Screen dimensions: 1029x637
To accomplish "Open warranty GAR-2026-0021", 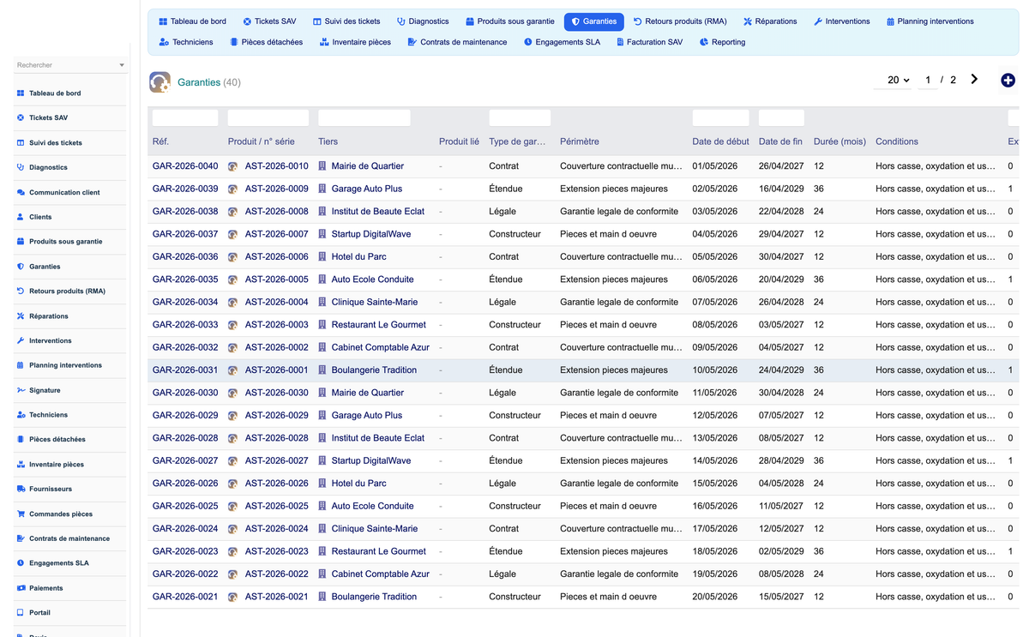I will tap(185, 597).
